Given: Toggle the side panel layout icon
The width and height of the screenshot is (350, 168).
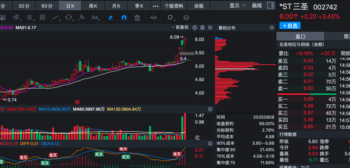Looking at the screenshot, I should pos(271,5).
